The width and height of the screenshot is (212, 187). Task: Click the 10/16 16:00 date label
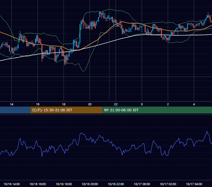38,184
